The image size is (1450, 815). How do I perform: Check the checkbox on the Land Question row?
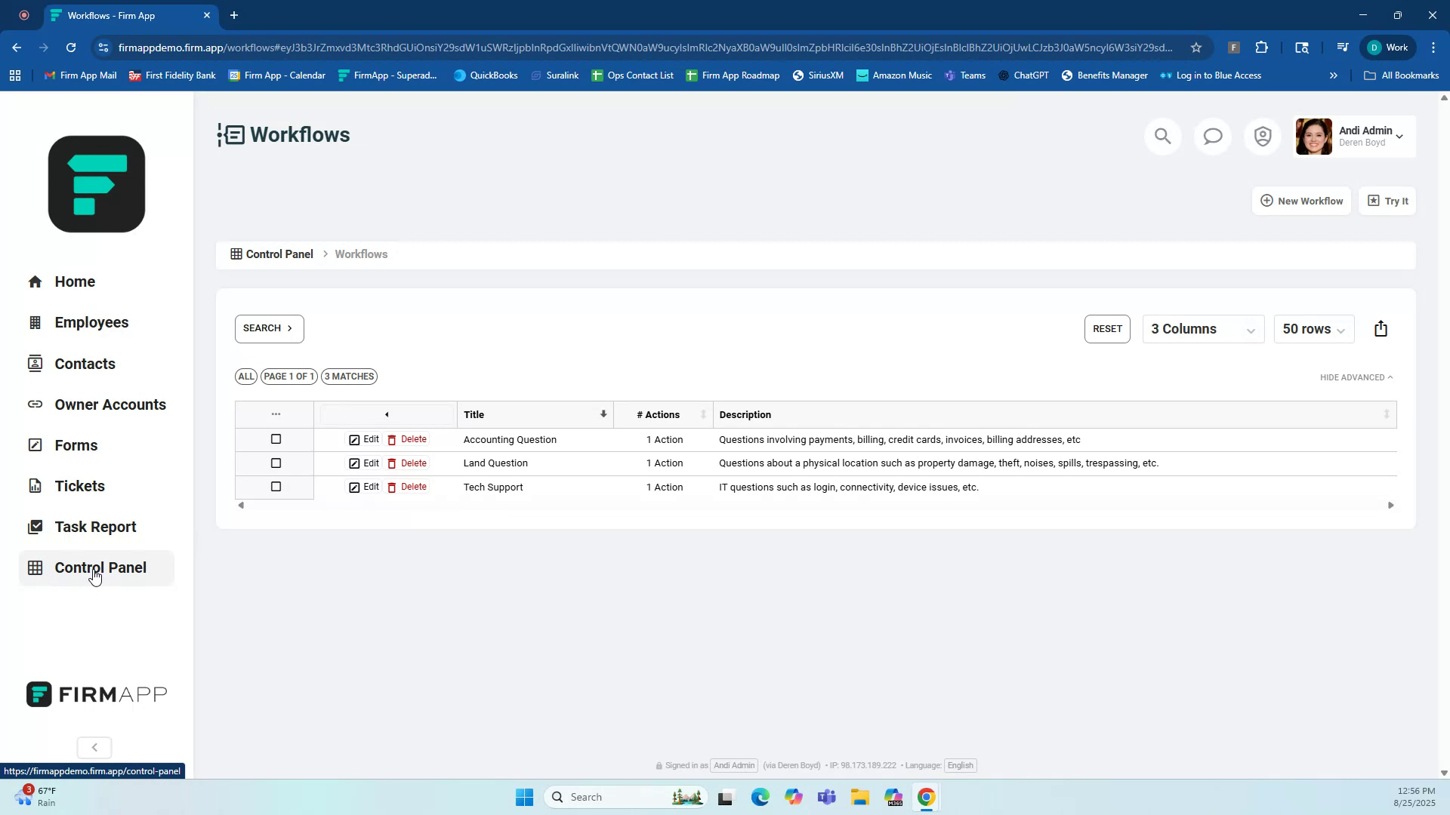[275, 463]
